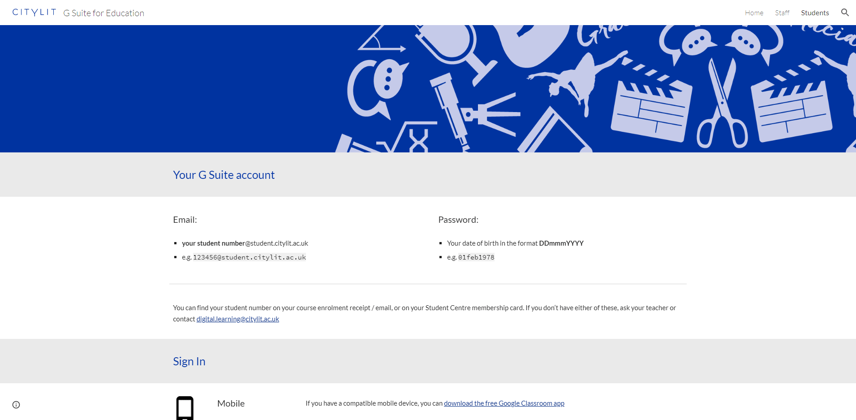
Task: Open the download Google Classroom app link
Action: pyautogui.click(x=504, y=403)
